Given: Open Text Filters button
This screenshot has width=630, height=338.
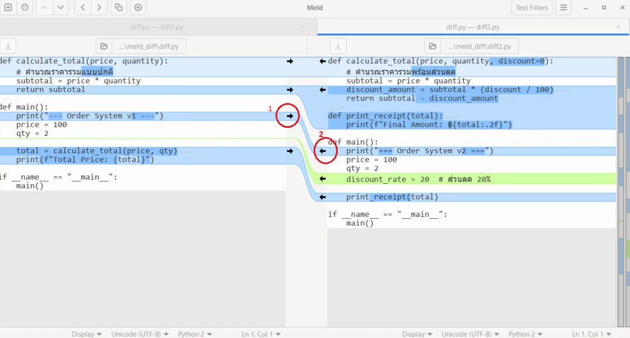Looking at the screenshot, I should [531, 7].
